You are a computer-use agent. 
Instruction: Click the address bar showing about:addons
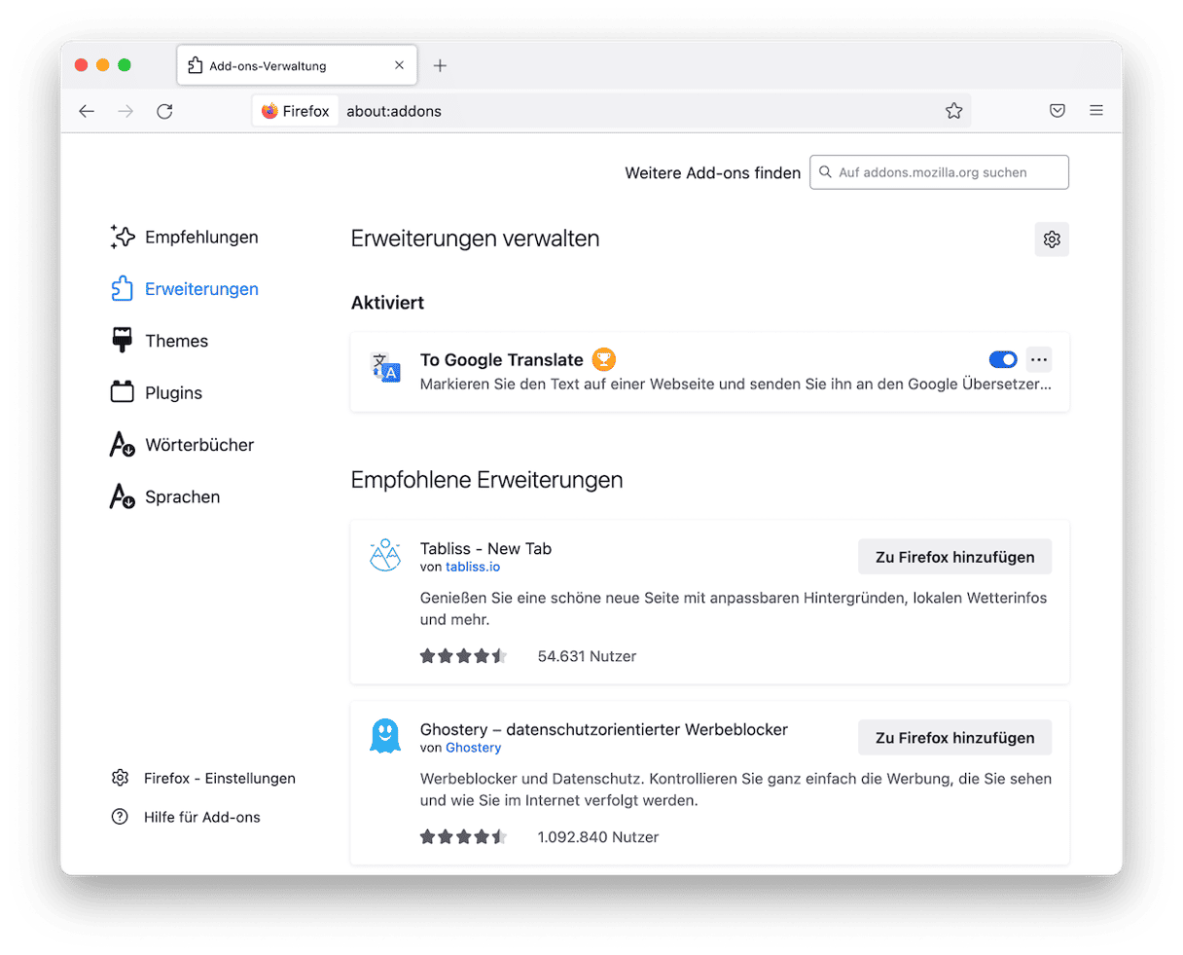pos(613,111)
